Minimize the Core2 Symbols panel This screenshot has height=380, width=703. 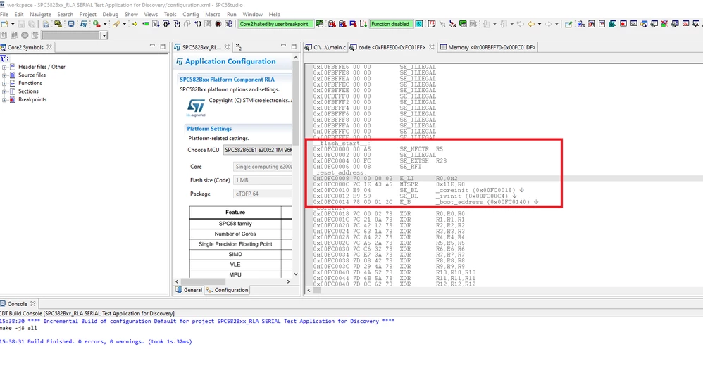(x=152, y=46)
